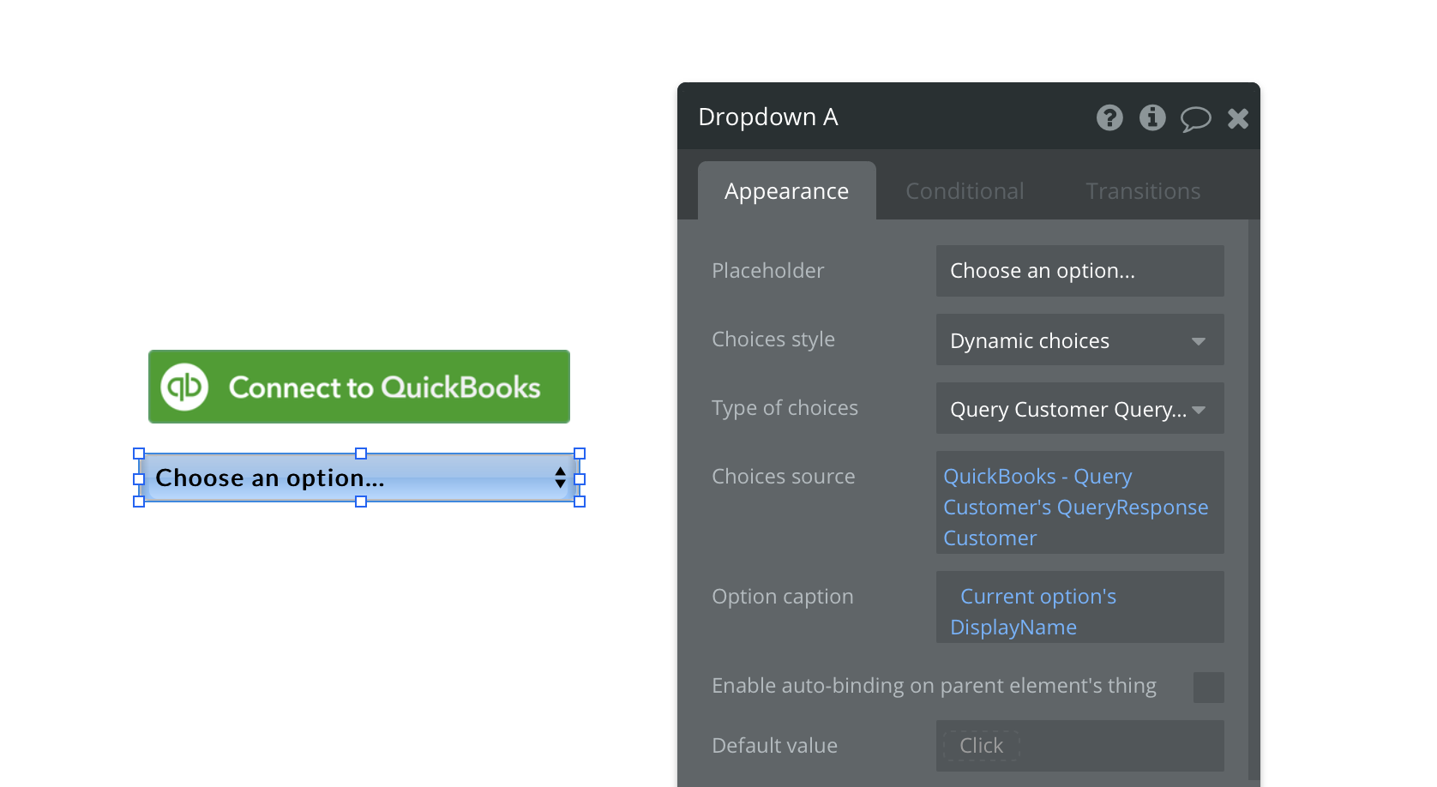Click the Placeholder text field
The height and width of the screenshot is (787, 1437).
pos(1079,271)
